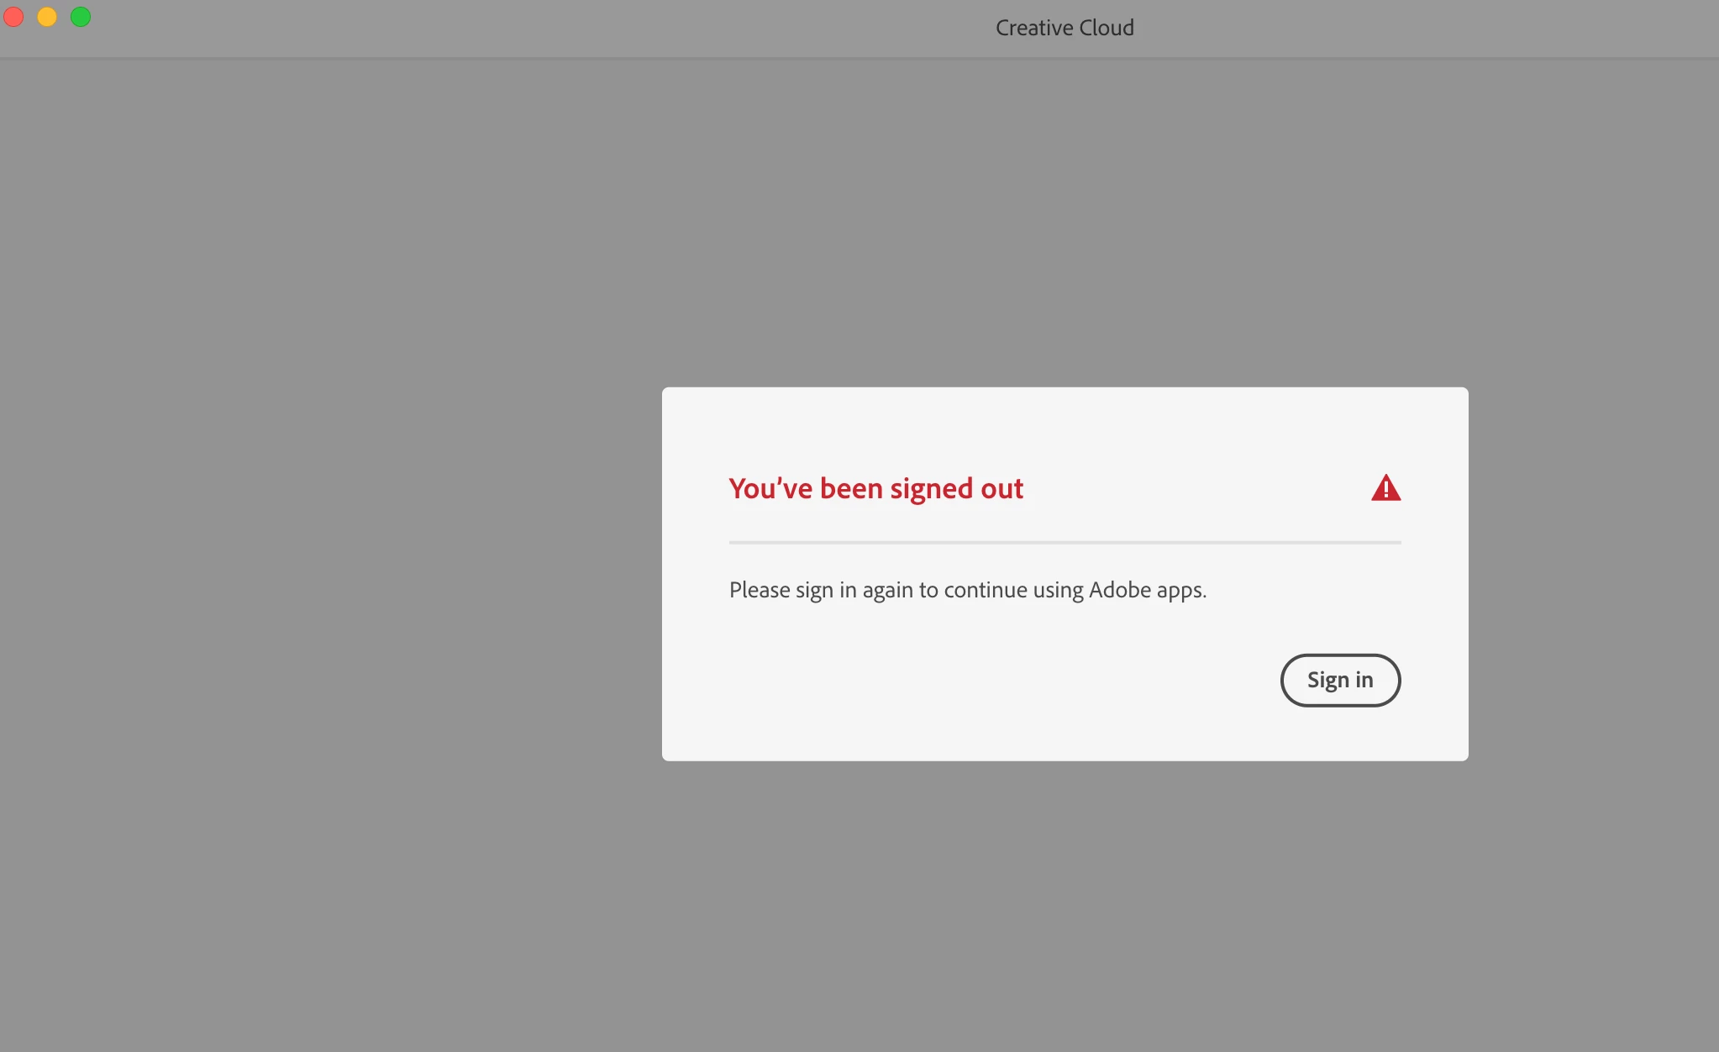The image size is (1719, 1052).
Task: Click the word "Creative" in title bar
Action: 1034,28
